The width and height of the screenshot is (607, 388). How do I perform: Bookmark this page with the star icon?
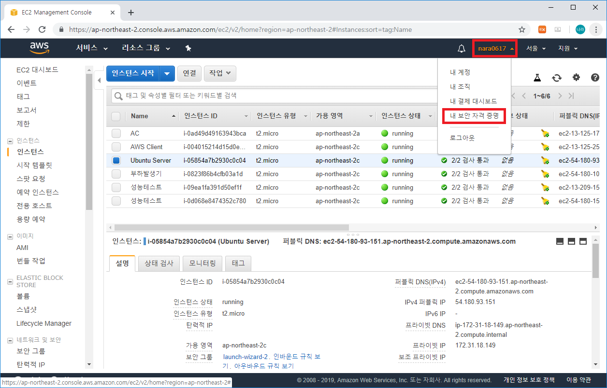tap(522, 29)
